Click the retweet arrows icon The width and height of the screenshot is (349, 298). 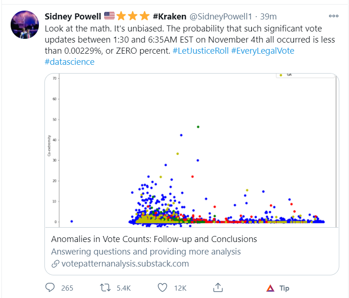[x=107, y=288]
